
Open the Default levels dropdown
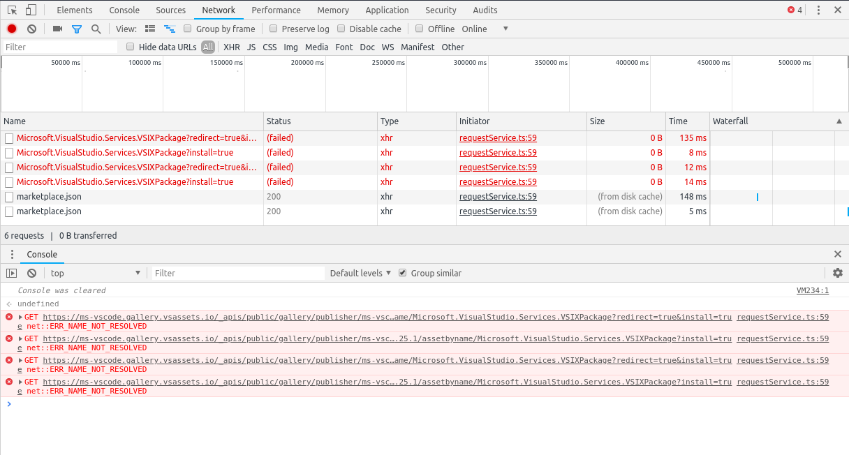pyautogui.click(x=360, y=273)
